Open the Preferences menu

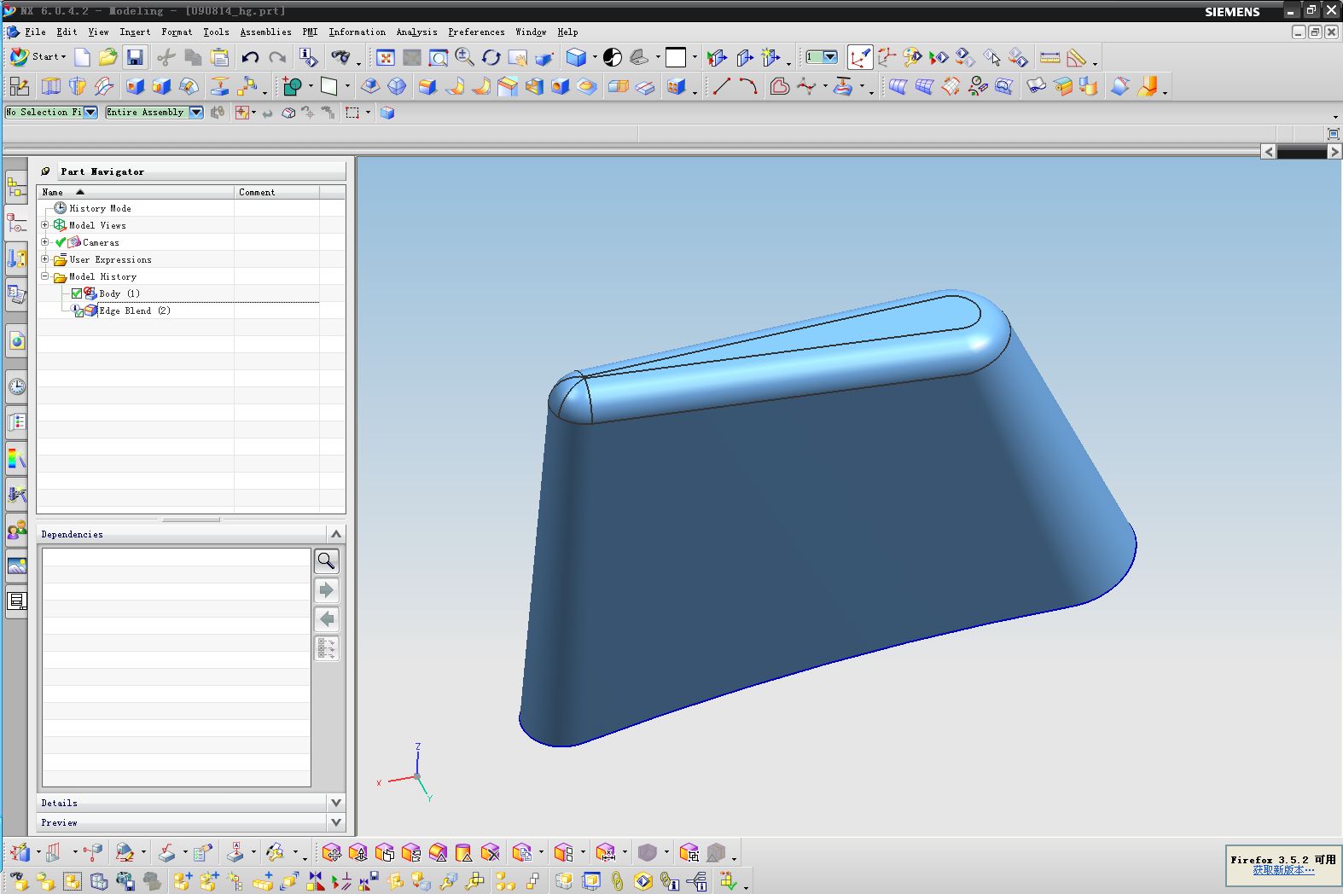click(x=476, y=32)
